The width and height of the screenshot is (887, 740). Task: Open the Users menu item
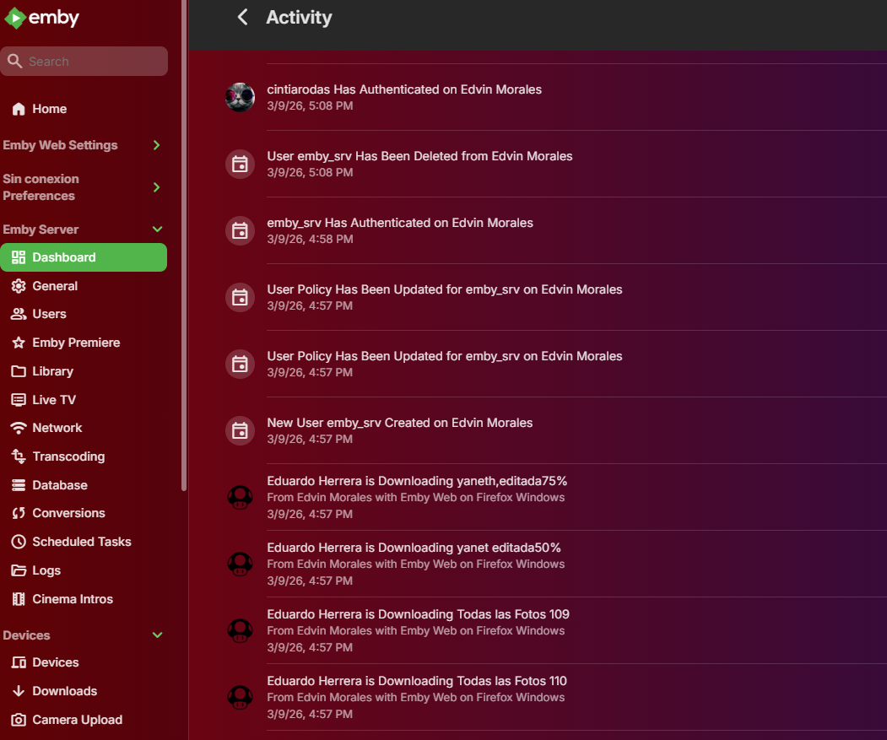coord(49,314)
